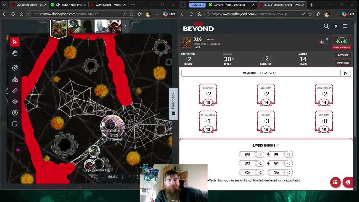Select the green-skinned character portrait
This screenshot has width=359, height=202.
[74, 26]
